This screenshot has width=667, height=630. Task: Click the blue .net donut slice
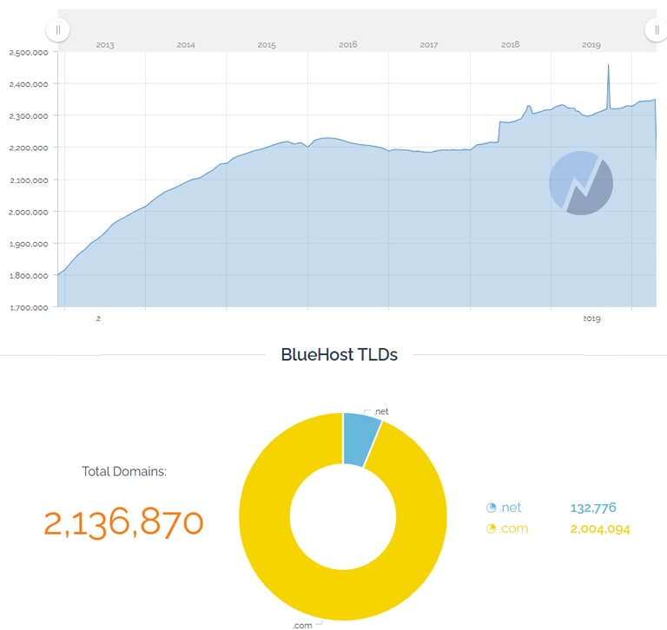(360, 439)
